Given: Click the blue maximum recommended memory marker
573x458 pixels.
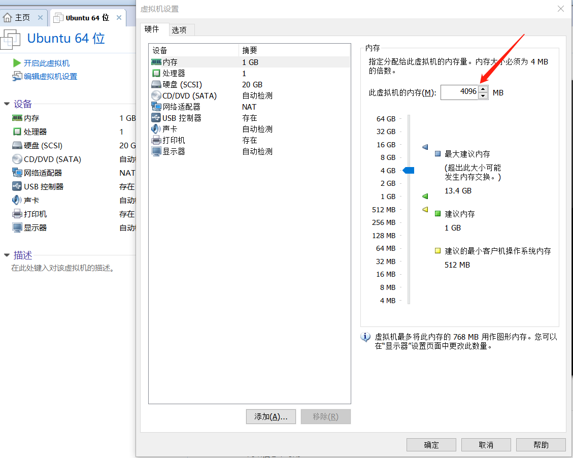Looking at the screenshot, I should click(425, 147).
